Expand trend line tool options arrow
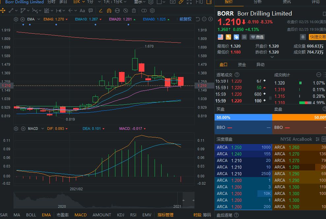Viewport: 326px width, 219px height. [x=16, y=11]
